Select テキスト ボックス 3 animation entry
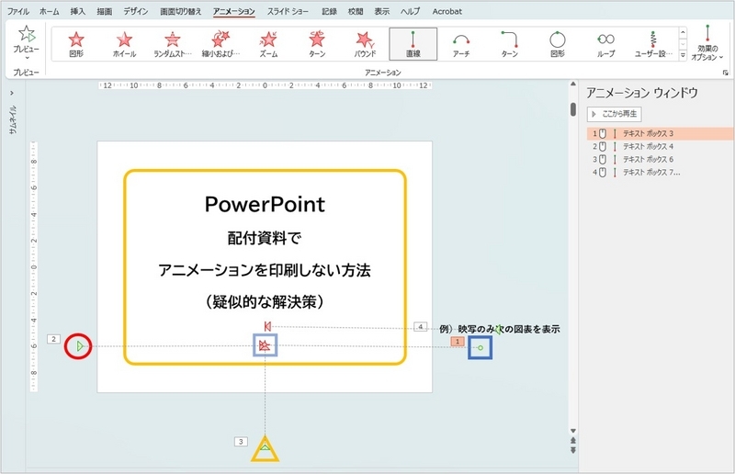The image size is (735, 474). pos(660,133)
